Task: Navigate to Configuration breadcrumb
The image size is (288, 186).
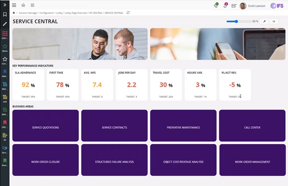Action: click(x=47, y=13)
